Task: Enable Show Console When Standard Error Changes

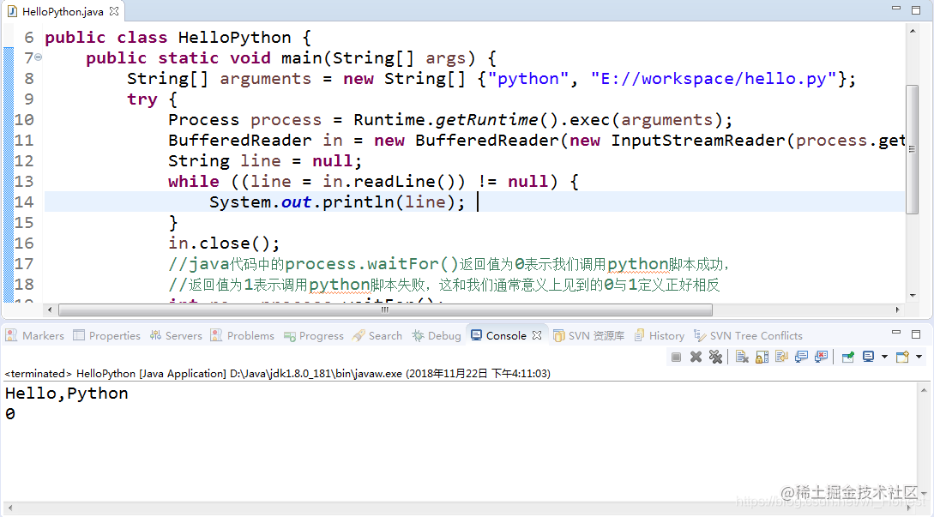Action: click(822, 357)
